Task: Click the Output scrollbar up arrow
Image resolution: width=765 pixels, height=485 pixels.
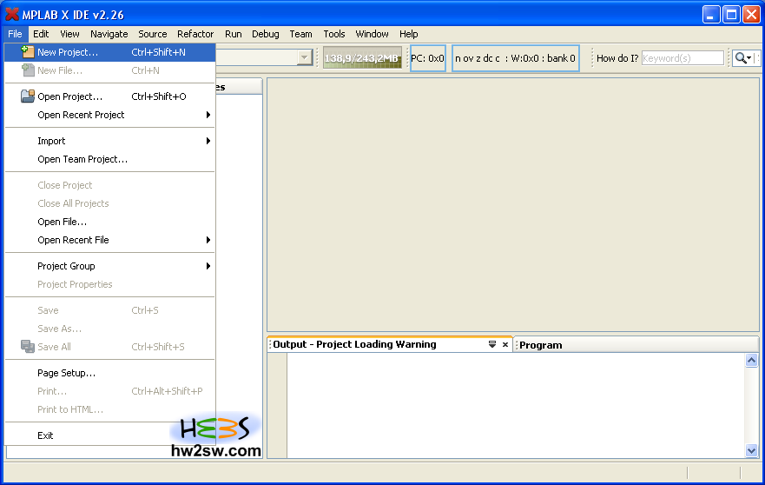Action: (x=751, y=361)
